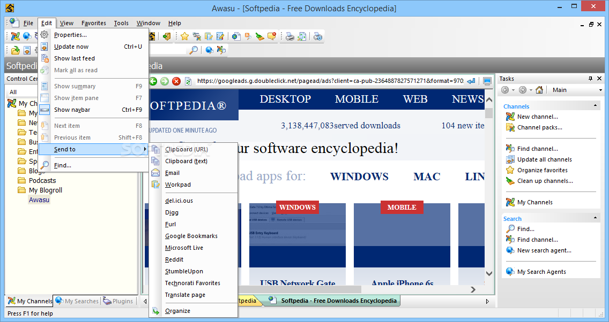Go to Tasks pane home icon
Viewport: 609px width, 322px height.
pyautogui.click(x=539, y=90)
